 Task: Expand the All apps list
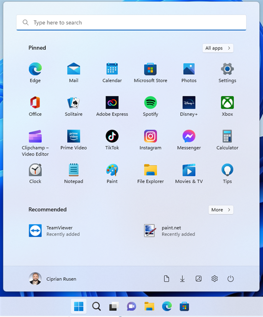click(x=218, y=48)
